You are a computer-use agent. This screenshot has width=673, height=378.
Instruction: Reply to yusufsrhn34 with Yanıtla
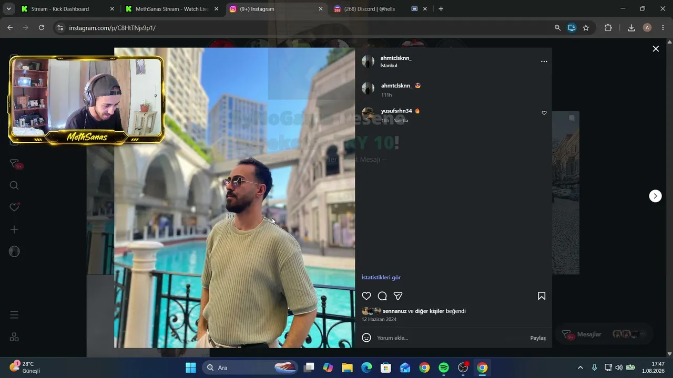(x=401, y=120)
